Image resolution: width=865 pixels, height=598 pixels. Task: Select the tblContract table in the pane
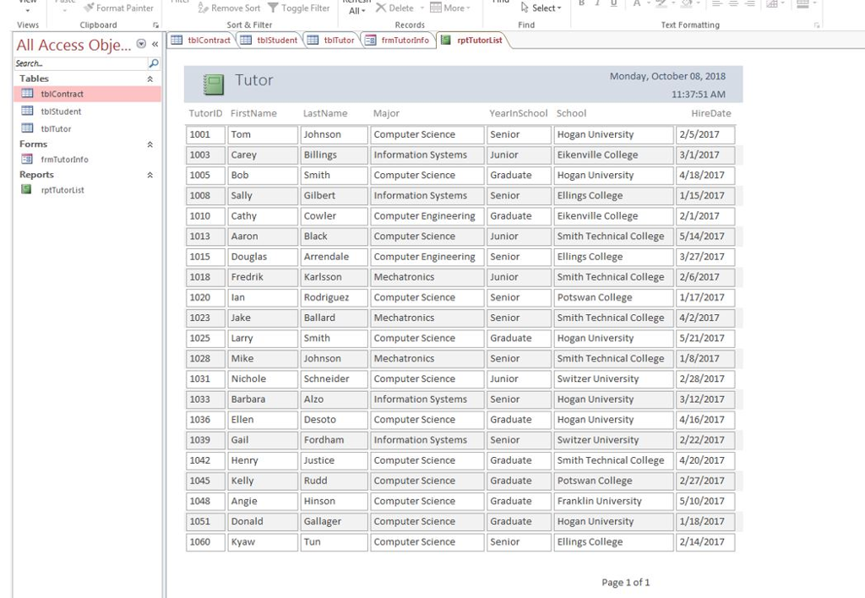tap(62, 94)
